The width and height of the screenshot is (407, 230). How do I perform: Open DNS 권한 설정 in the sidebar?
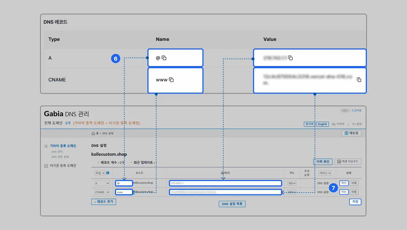[x=60, y=157]
